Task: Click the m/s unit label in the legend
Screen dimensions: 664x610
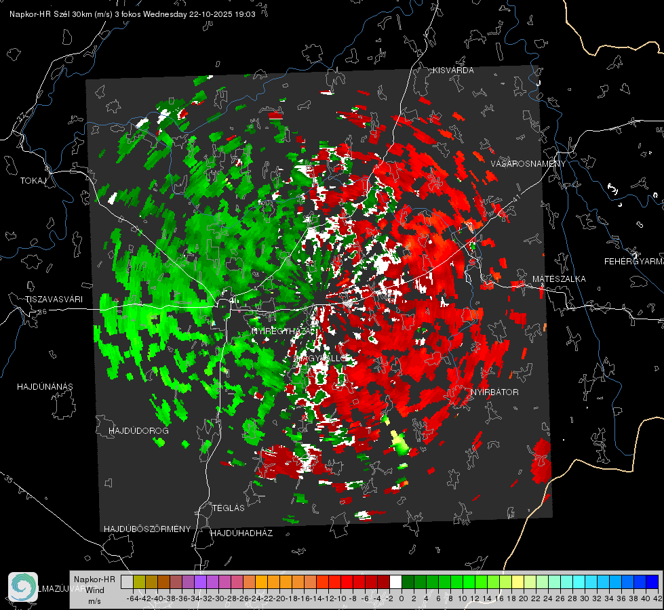Action: (94, 601)
